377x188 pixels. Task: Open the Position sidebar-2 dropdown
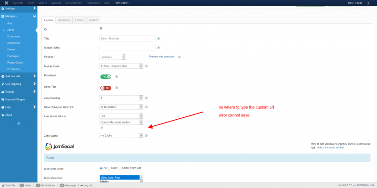point(112,57)
